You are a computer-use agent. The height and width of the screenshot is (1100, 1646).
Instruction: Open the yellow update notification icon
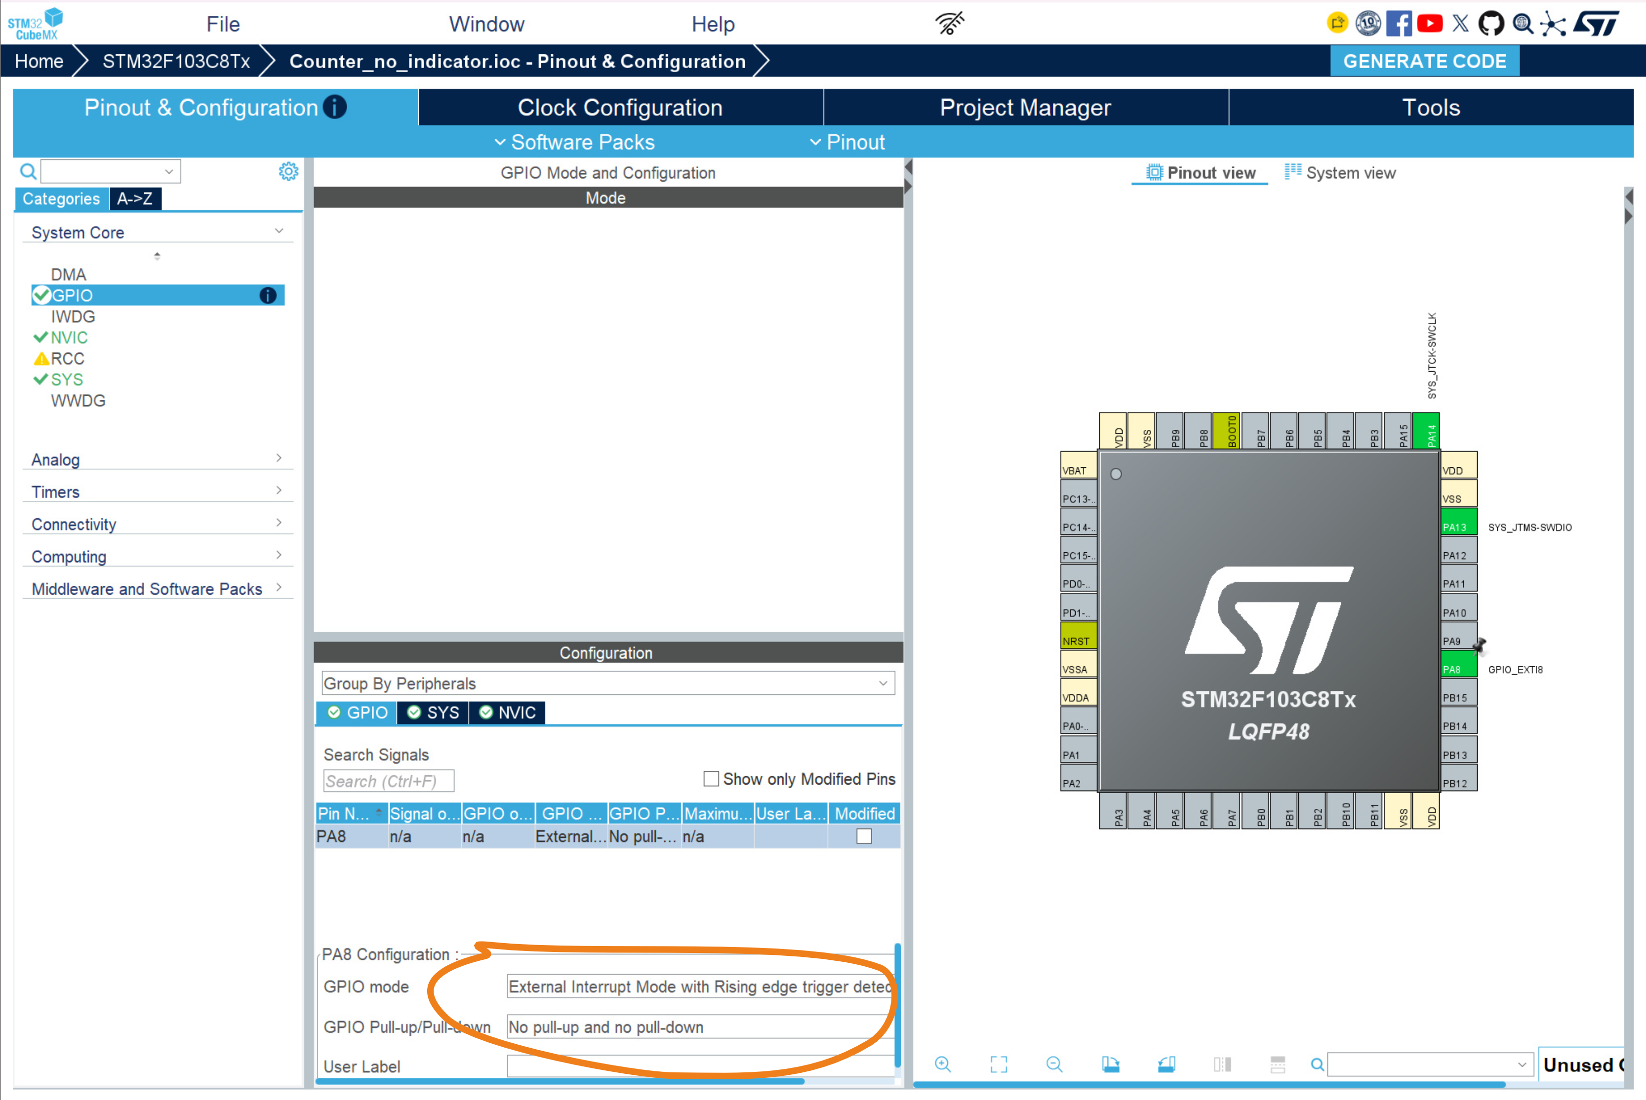click(x=1337, y=23)
